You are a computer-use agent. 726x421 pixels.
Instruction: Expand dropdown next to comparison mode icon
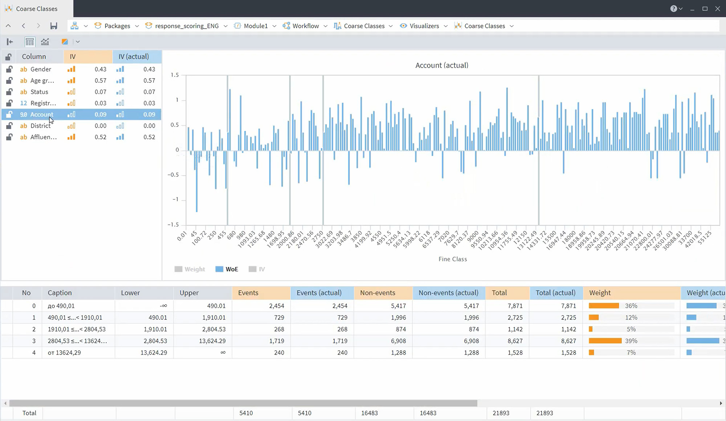[x=78, y=42]
